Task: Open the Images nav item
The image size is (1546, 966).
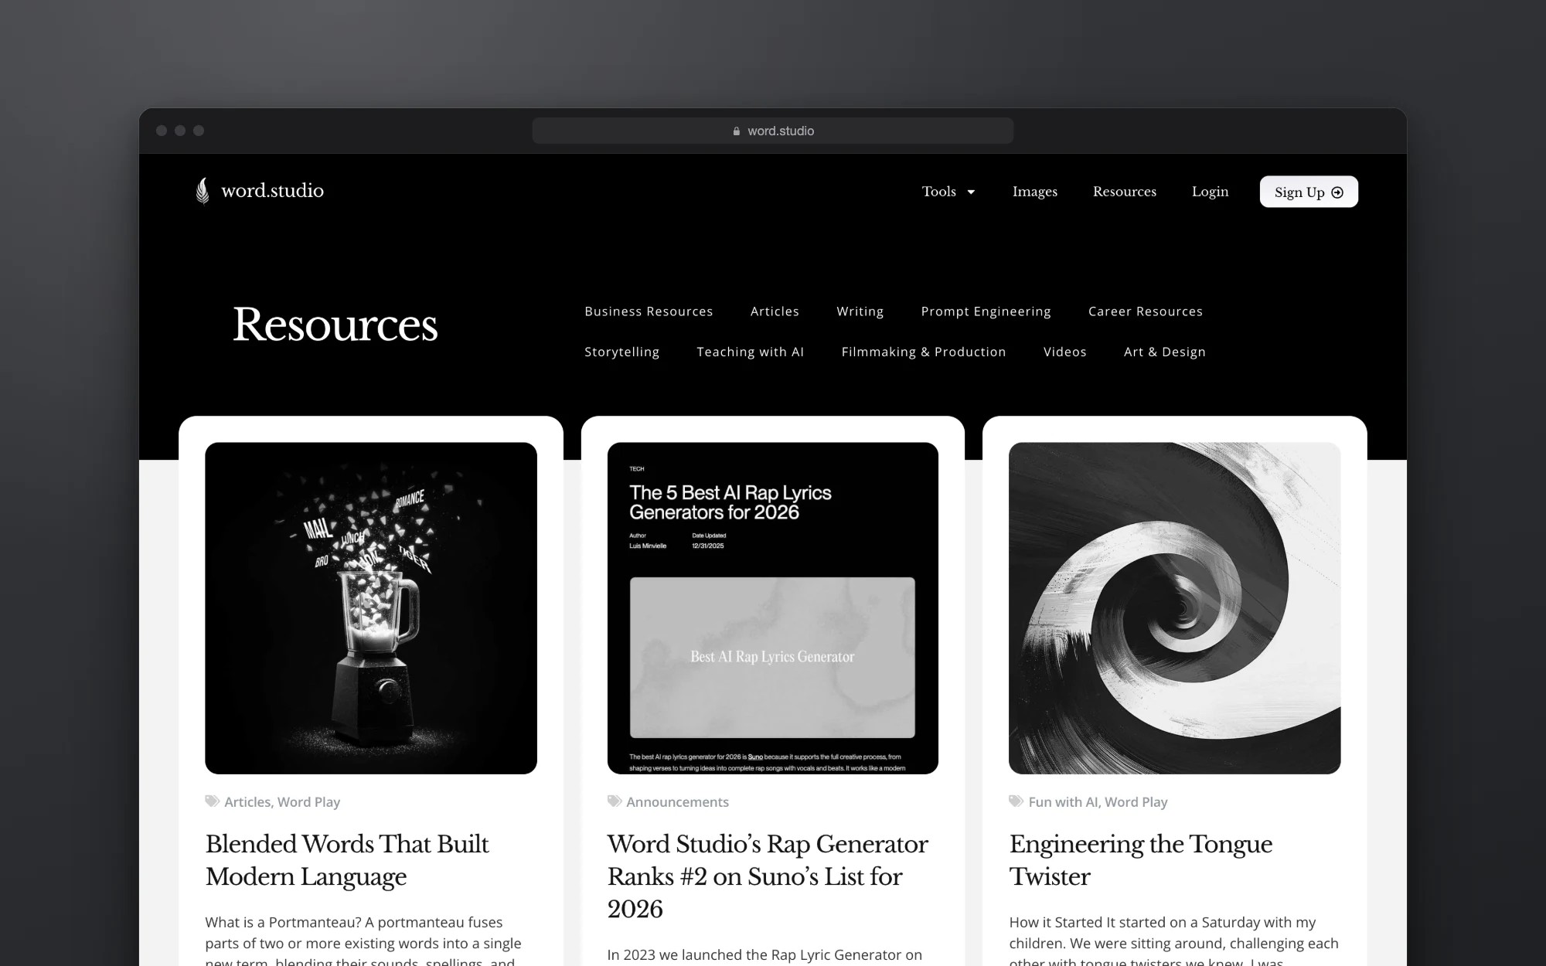Action: coord(1035,192)
